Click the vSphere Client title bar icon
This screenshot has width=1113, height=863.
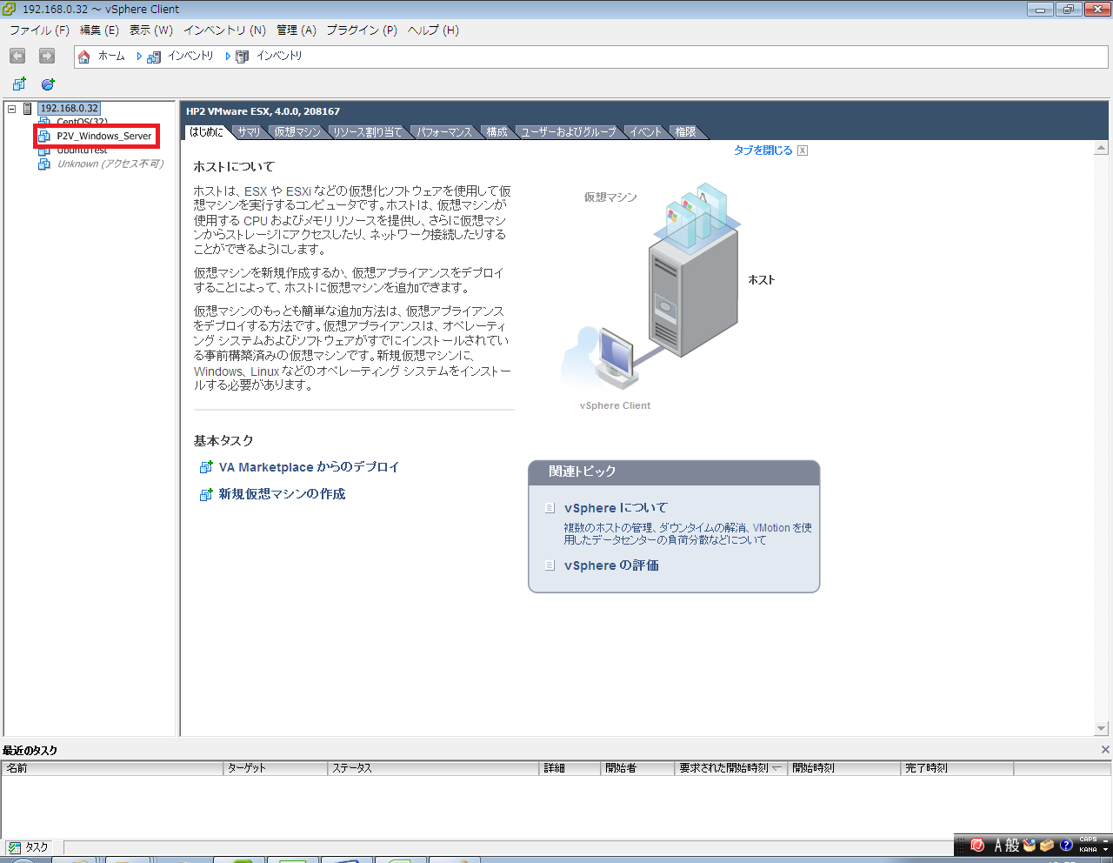point(10,9)
